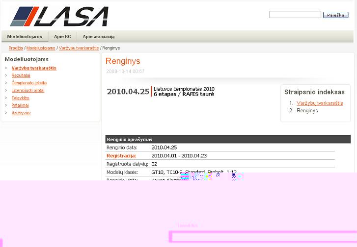Click the Registracija link in the event table
357x247 pixels.
(x=121, y=155)
